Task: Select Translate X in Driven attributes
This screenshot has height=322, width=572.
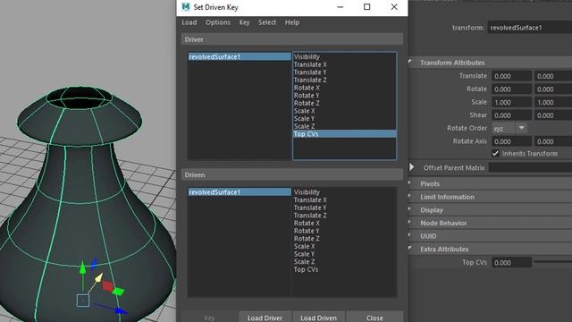Action: (x=310, y=199)
